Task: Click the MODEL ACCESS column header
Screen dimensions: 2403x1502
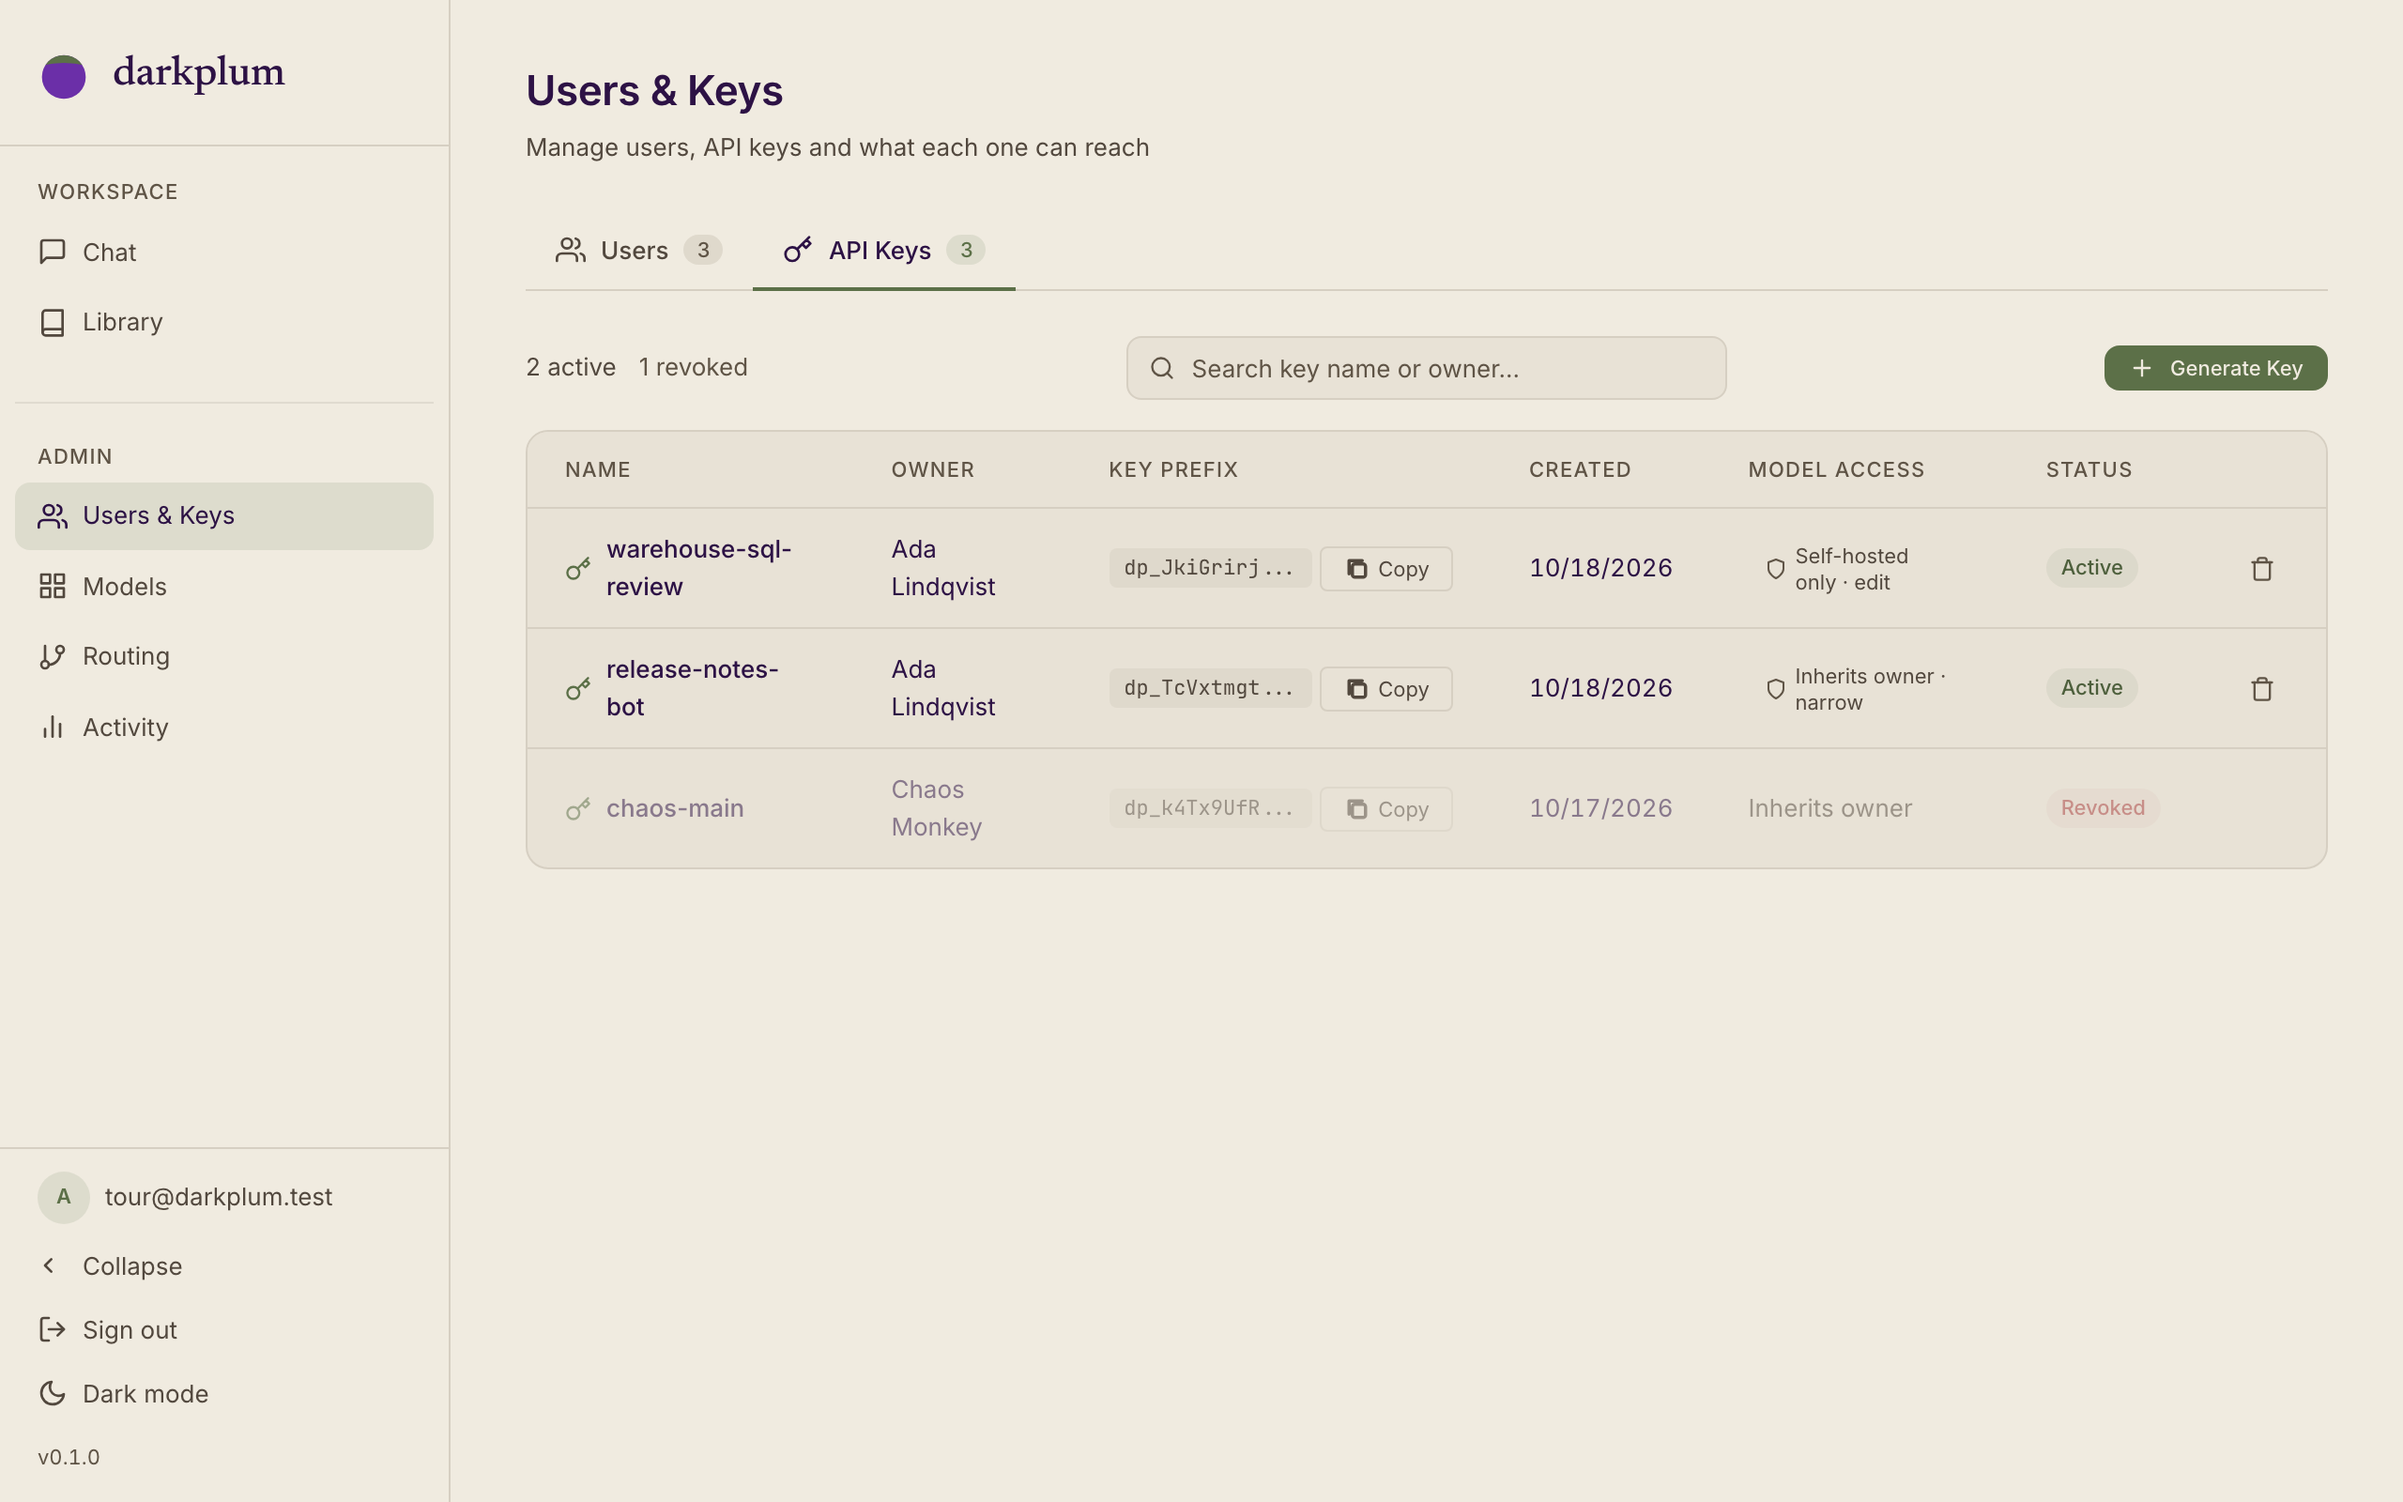Action: click(1836, 470)
